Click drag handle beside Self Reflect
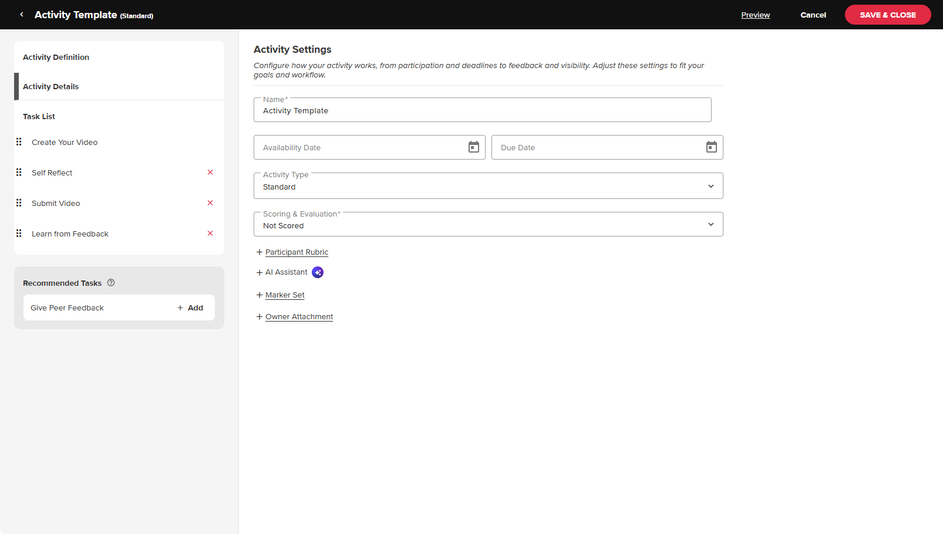The height and width of the screenshot is (534, 943). pyautogui.click(x=19, y=173)
